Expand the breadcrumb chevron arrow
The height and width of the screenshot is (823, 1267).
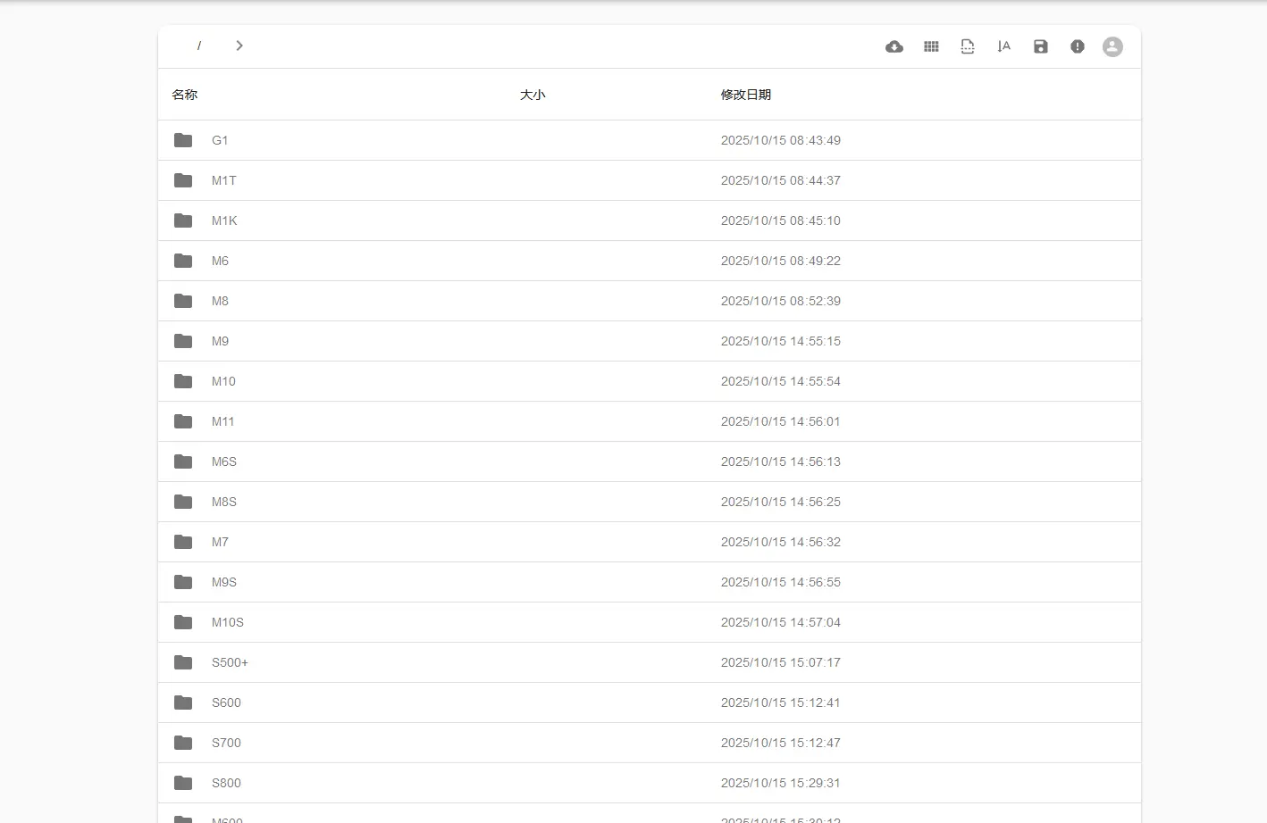(x=239, y=45)
